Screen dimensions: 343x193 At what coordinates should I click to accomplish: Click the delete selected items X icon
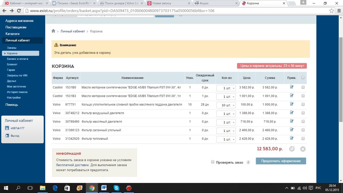click(303, 149)
